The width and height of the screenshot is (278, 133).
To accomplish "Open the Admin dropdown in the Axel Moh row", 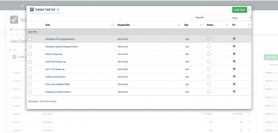I will 271,122.
